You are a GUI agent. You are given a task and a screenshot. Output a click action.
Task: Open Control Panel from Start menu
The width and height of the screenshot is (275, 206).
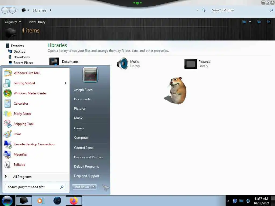pyautogui.click(x=84, y=148)
